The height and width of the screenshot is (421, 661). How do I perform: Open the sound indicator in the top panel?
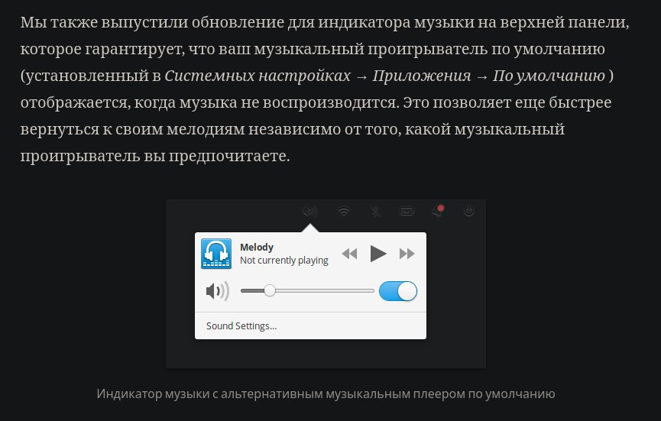[310, 211]
